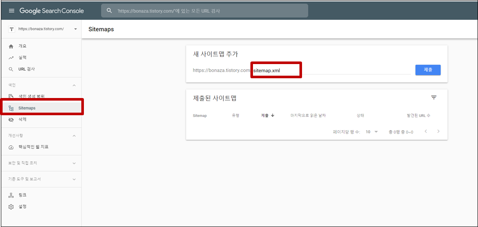Viewport: 478px width, 227px height.
Task: Sort by 상태 column header
Action: (x=361, y=116)
